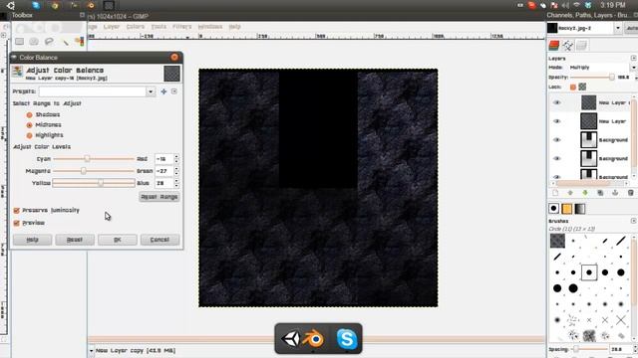
Task: Click the Magenta-Green value stepper arrows
Action: click(x=176, y=171)
